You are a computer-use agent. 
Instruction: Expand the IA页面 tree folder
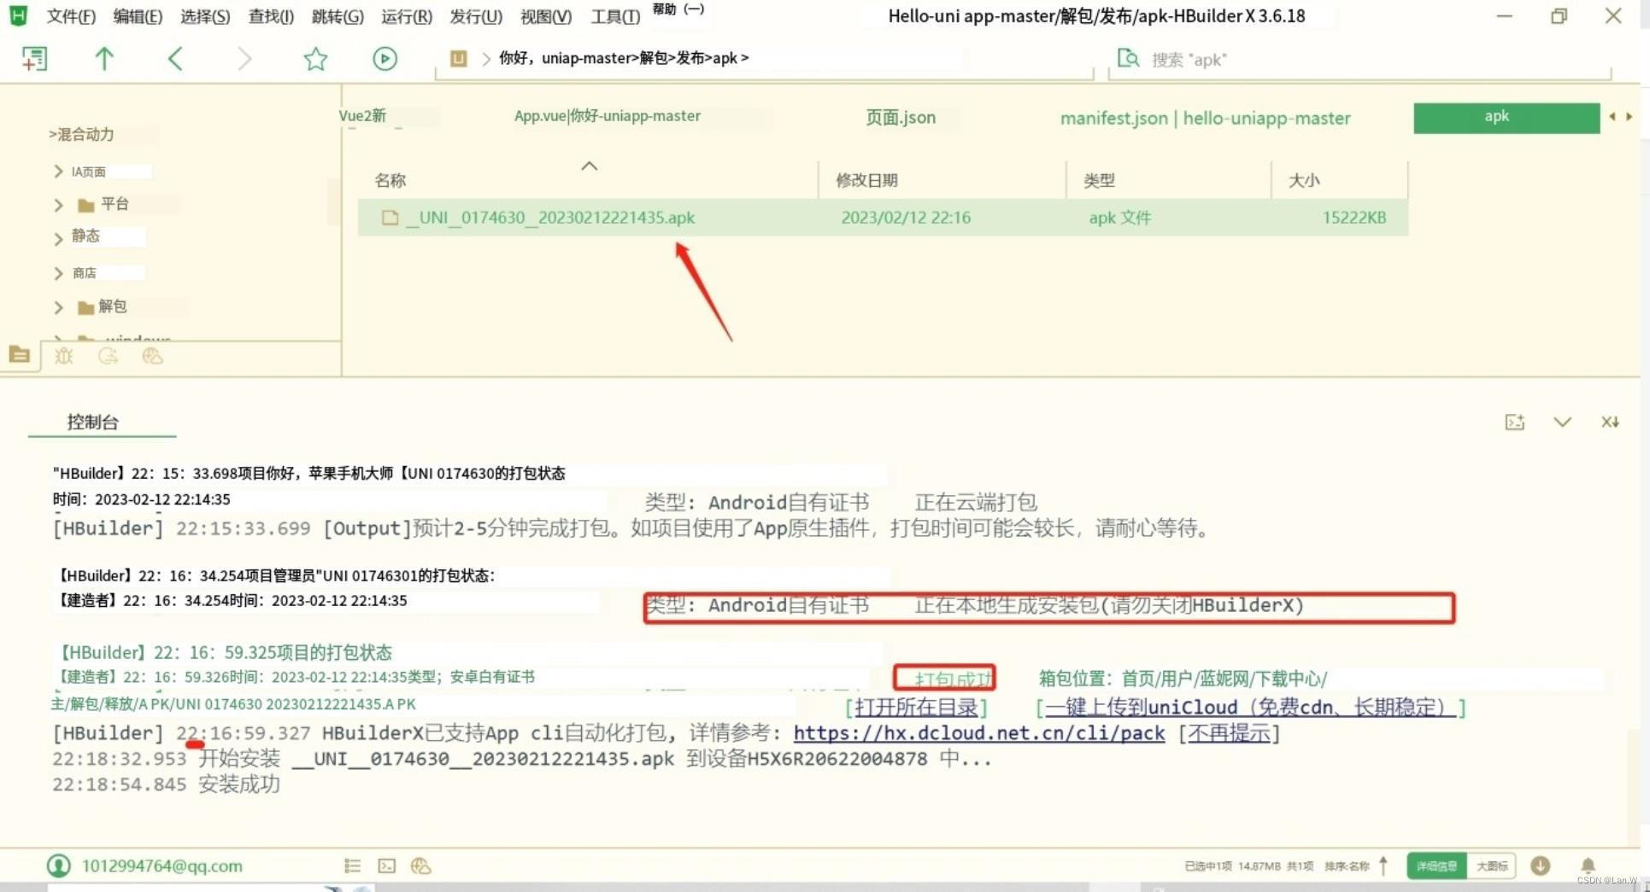pos(58,172)
